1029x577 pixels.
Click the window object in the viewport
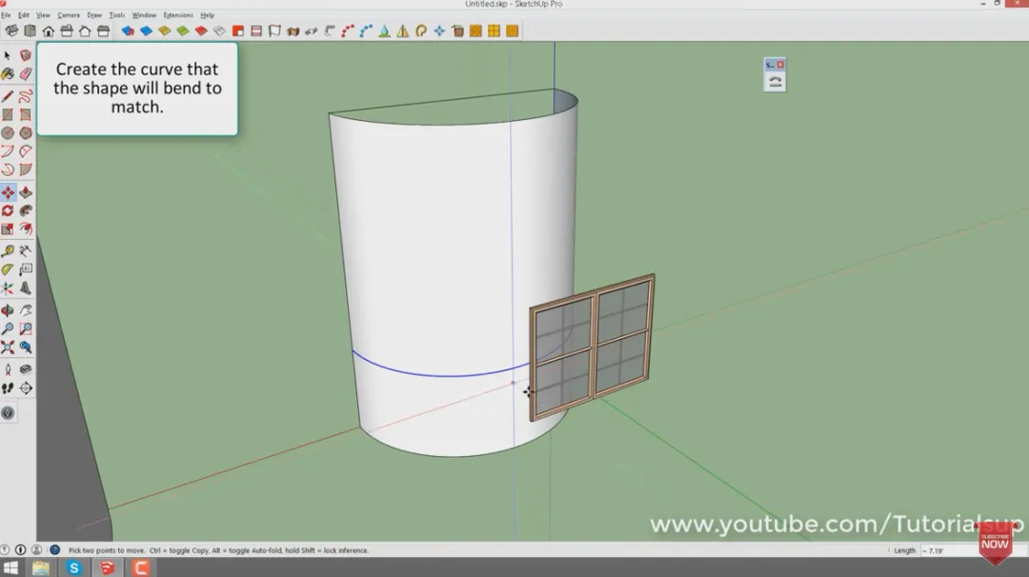593,348
